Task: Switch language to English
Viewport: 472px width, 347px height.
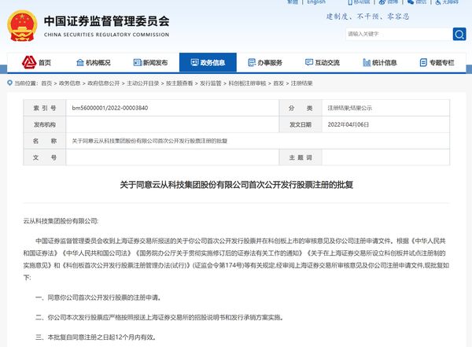Action: point(315,2)
